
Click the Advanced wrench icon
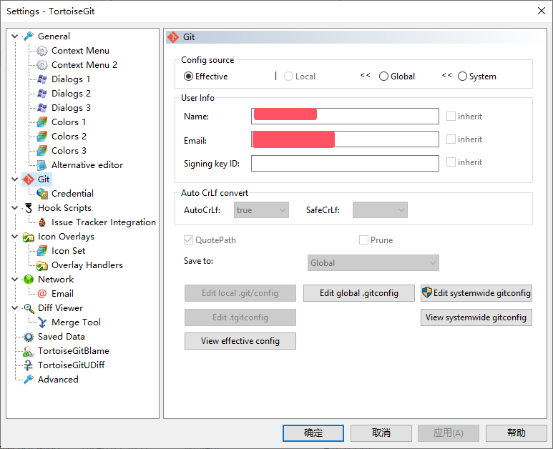(29, 380)
